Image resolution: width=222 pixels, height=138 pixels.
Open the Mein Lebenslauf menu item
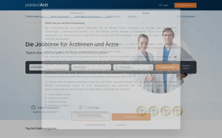tap(60, 17)
